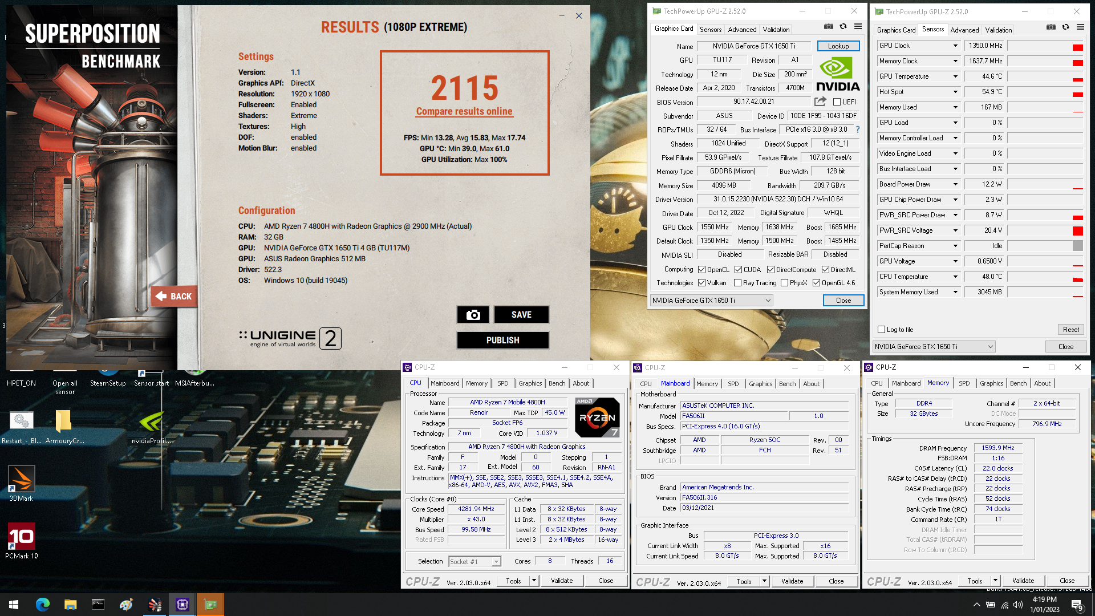The height and width of the screenshot is (616, 1095).
Task: Click the Driver Version field in GPU-Z
Action: point(778,199)
